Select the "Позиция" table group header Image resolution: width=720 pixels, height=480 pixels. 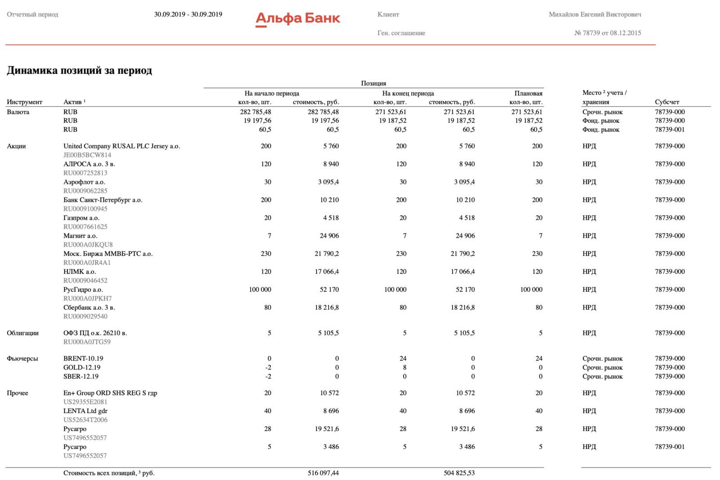[x=373, y=83]
